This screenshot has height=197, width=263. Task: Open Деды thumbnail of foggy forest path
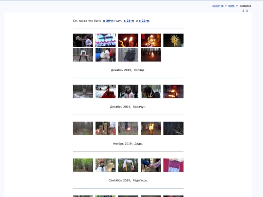[83, 128]
